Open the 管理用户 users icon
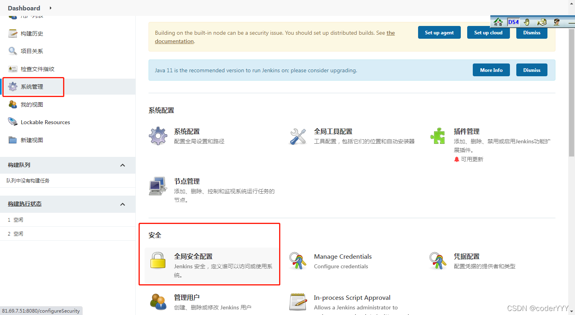The height and width of the screenshot is (315, 575). coord(158,302)
